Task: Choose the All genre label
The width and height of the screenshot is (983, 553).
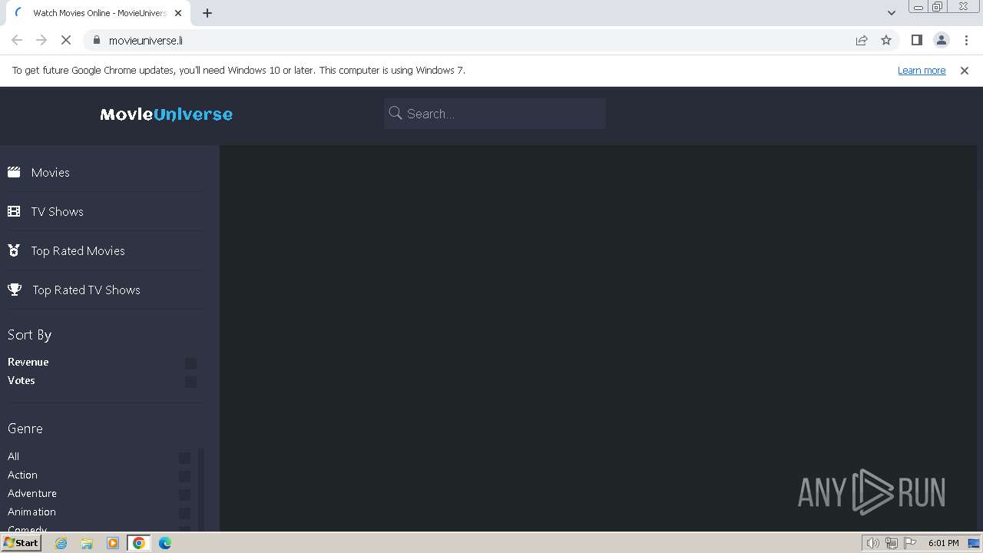Action: 13,456
